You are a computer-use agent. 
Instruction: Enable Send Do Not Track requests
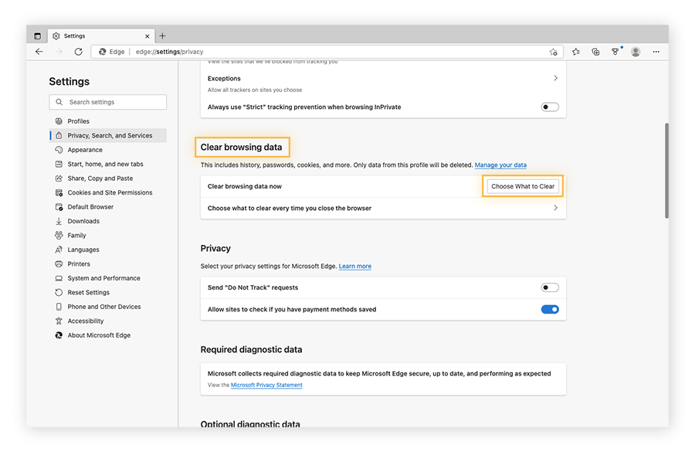(x=550, y=287)
